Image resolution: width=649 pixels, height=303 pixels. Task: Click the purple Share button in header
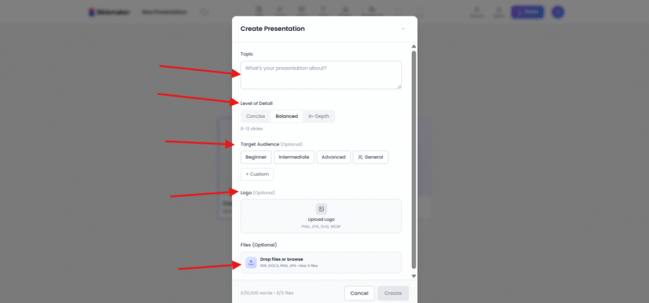coord(527,12)
